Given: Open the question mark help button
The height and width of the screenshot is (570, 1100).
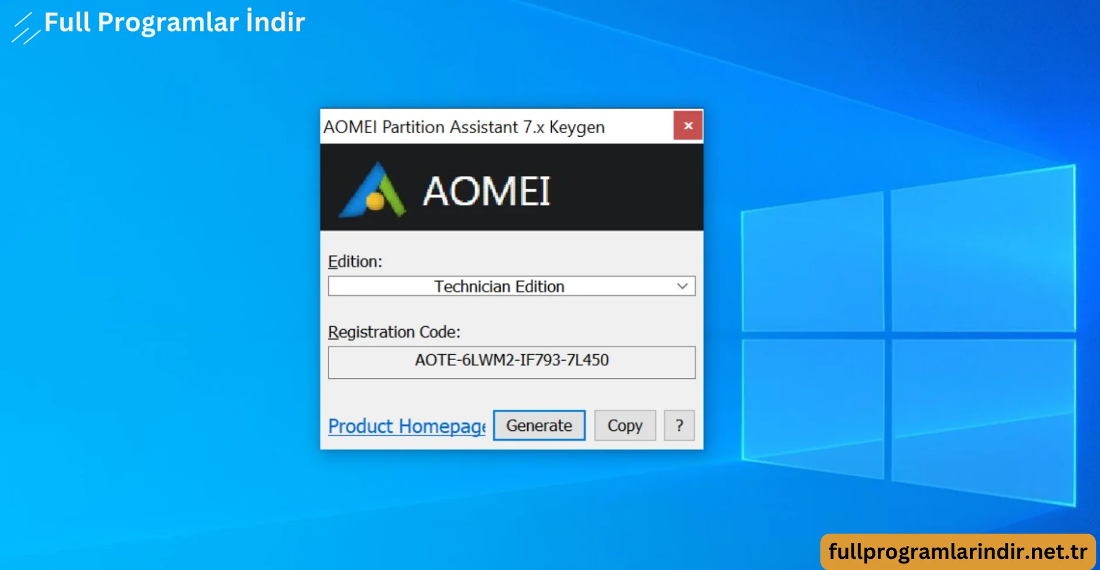Looking at the screenshot, I should point(679,425).
